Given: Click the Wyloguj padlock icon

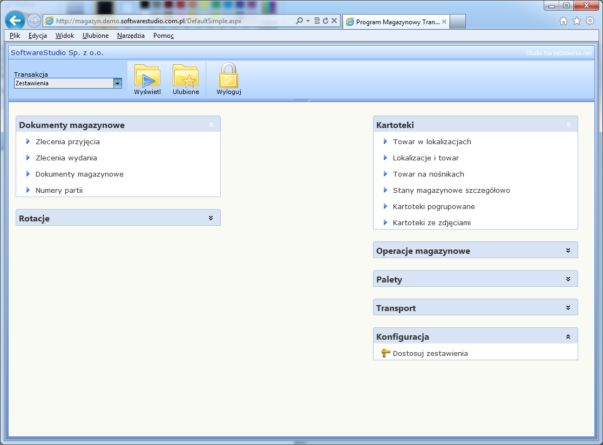Looking at the screenshot, I should 228,76.
